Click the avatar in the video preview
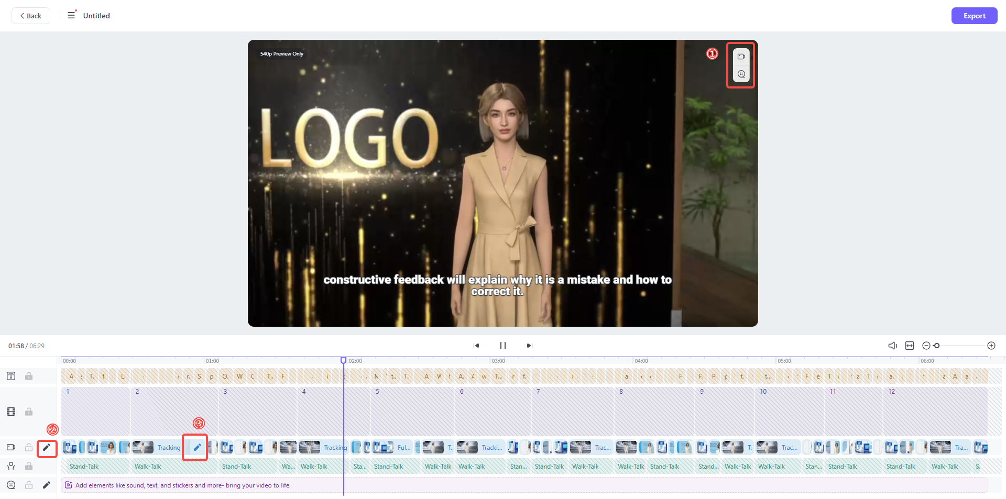The width and height of the screenshot is (1006, 499). click(x=503, y=204)
